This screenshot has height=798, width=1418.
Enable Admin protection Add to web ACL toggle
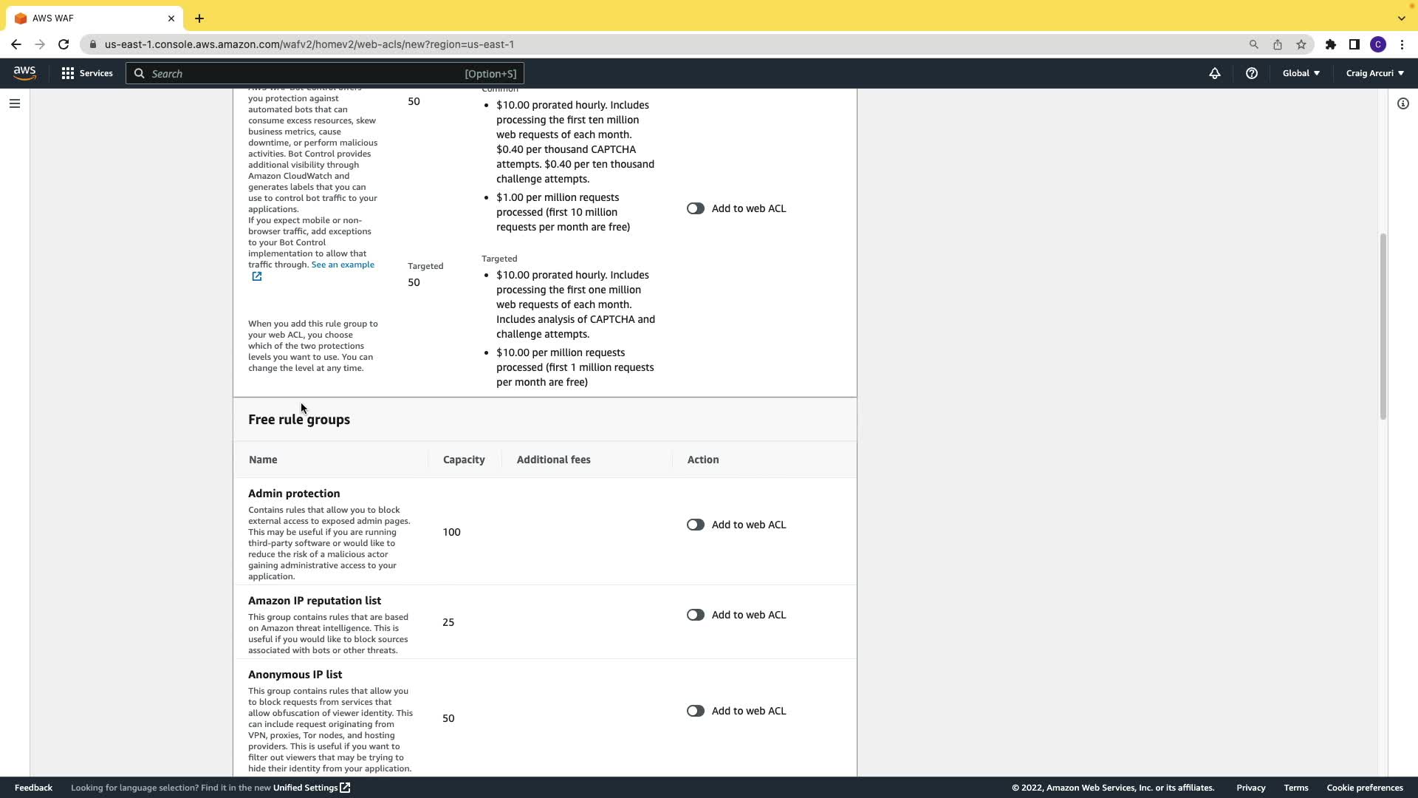click(x=695, y=525)
